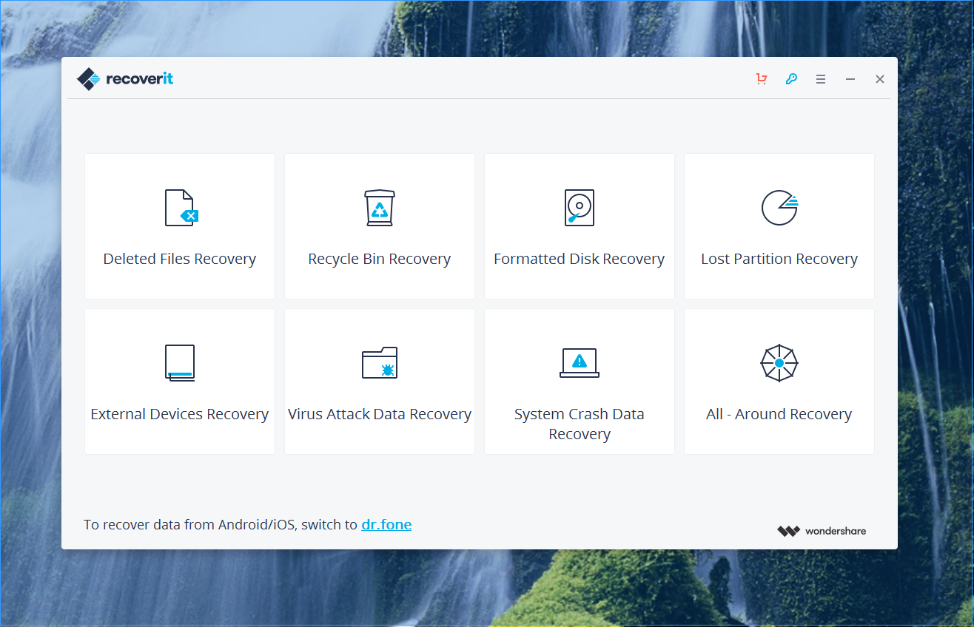Click the All-Around Recovery web icon
The image size is (974, 627).
[x=779, y=363]
